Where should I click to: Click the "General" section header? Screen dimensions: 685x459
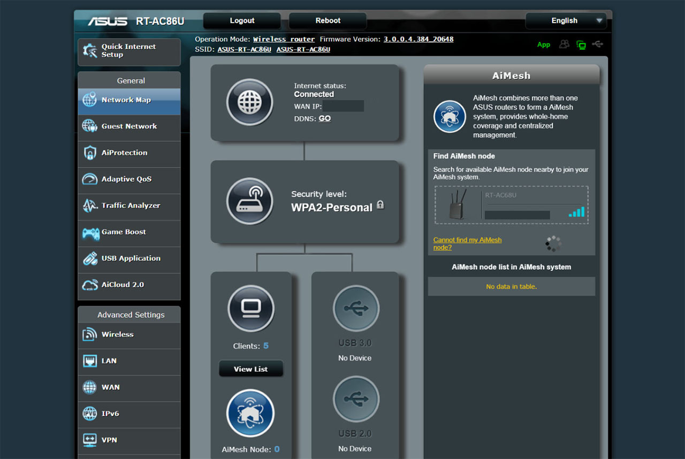(131, 81)
